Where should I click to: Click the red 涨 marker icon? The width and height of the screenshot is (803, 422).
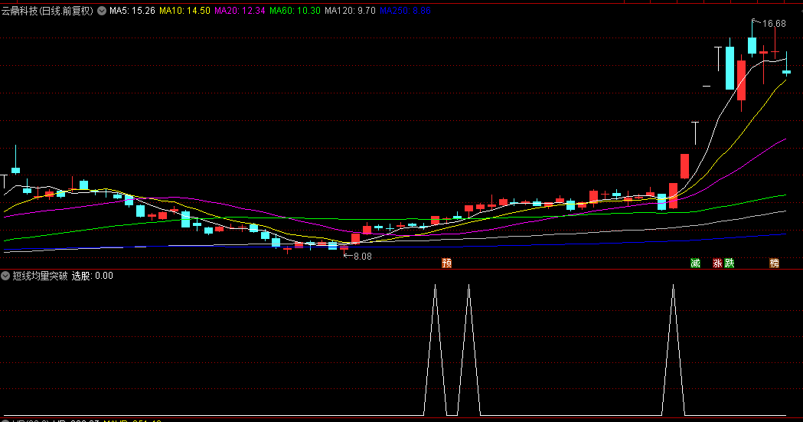click(x=718, y=263)
